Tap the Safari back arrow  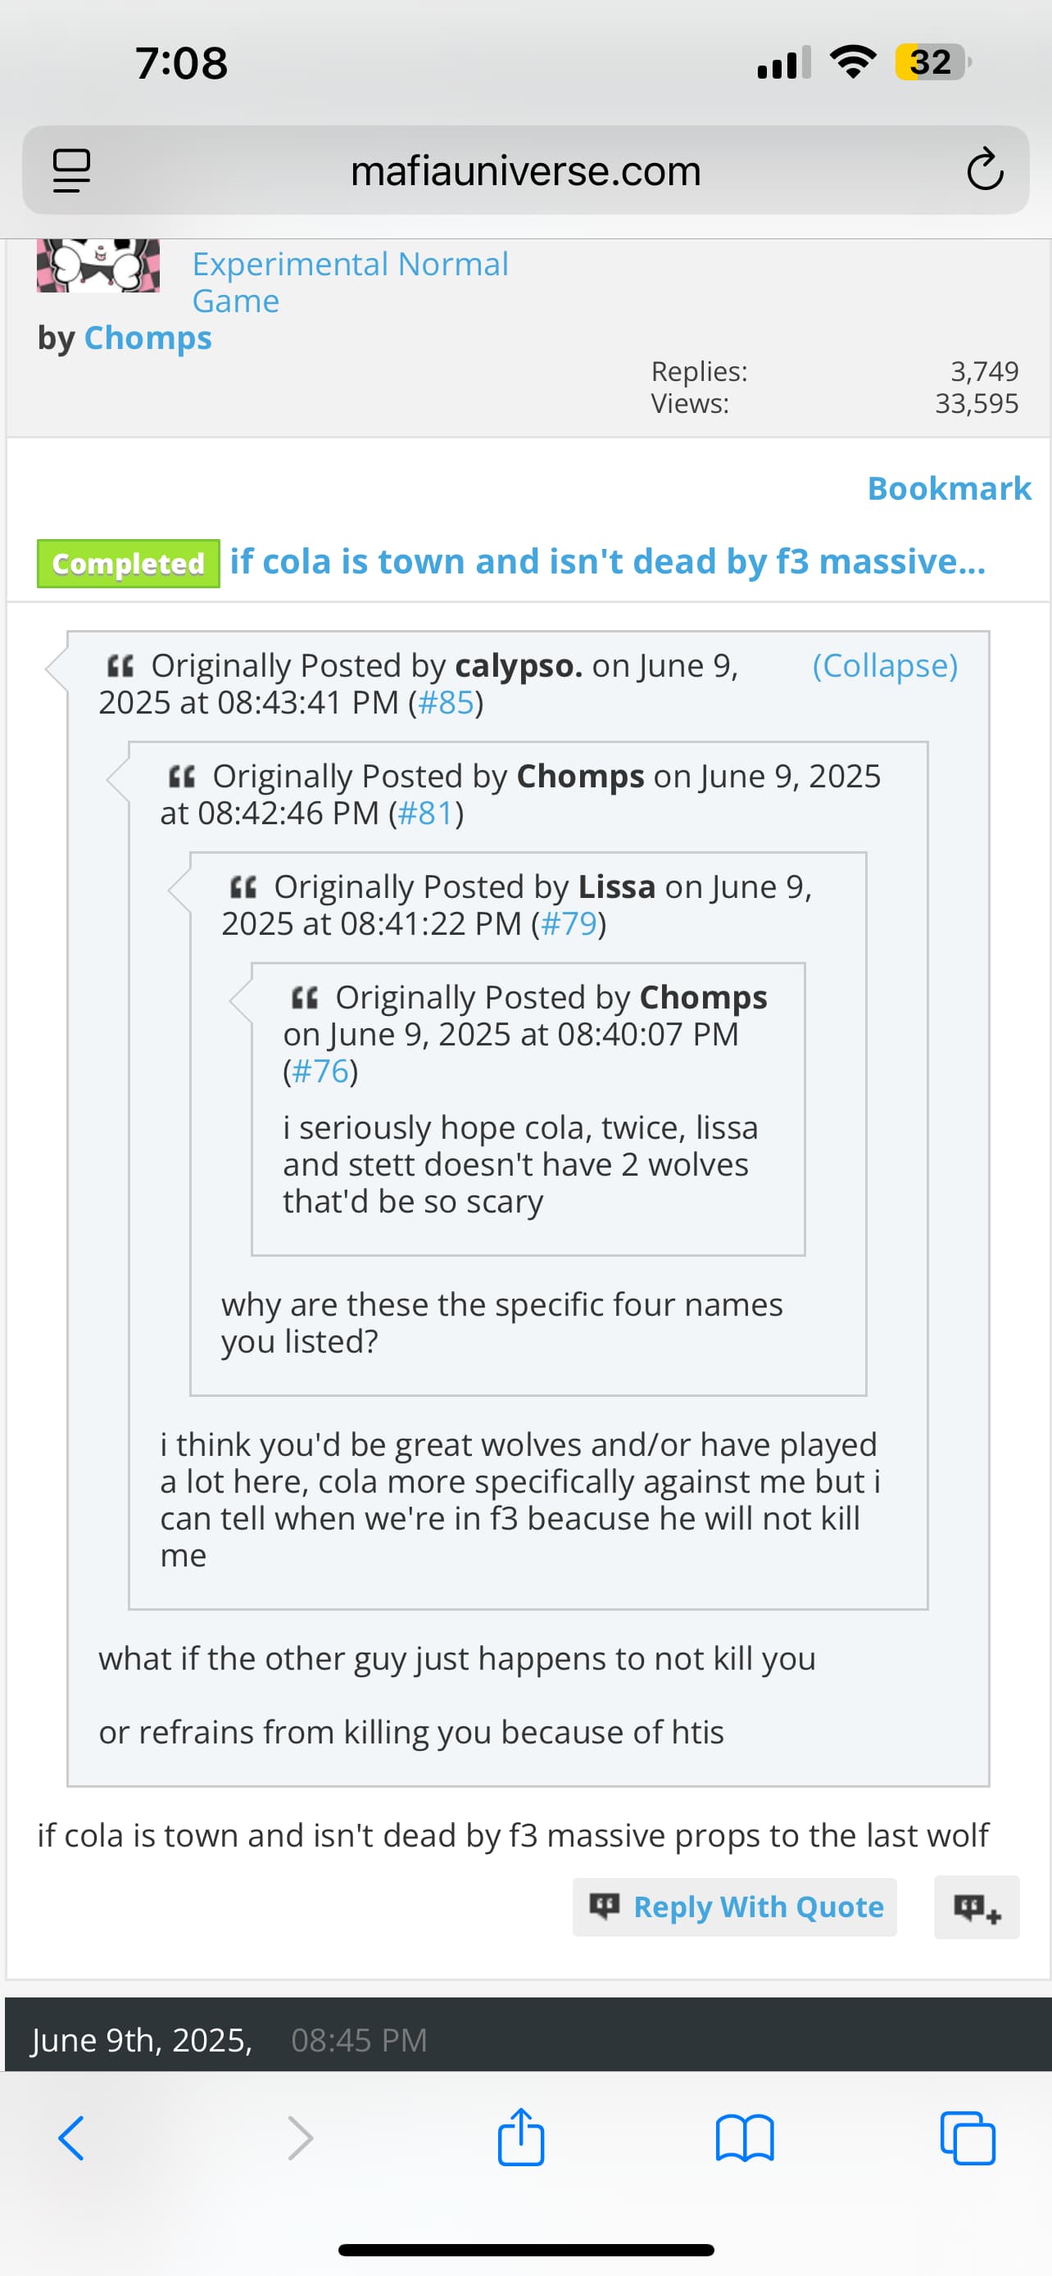pos(71,2138)
